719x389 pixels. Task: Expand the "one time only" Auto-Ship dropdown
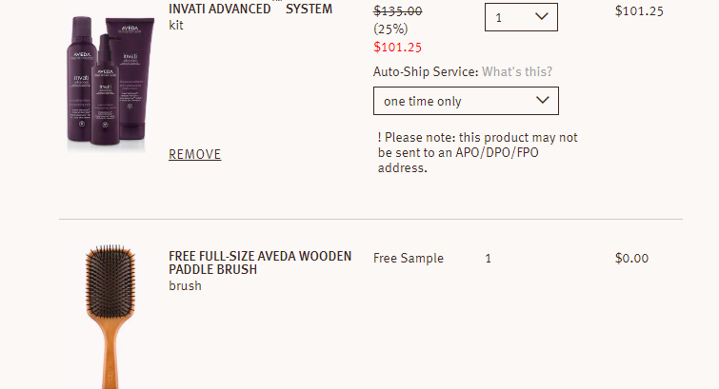coord(465,101)
